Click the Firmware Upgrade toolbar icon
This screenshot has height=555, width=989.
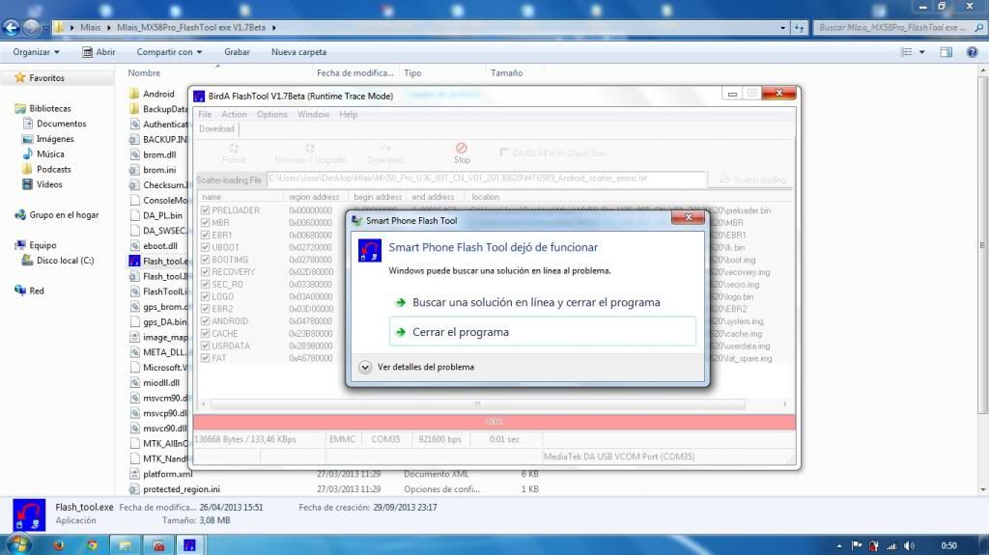click(309, 152)
